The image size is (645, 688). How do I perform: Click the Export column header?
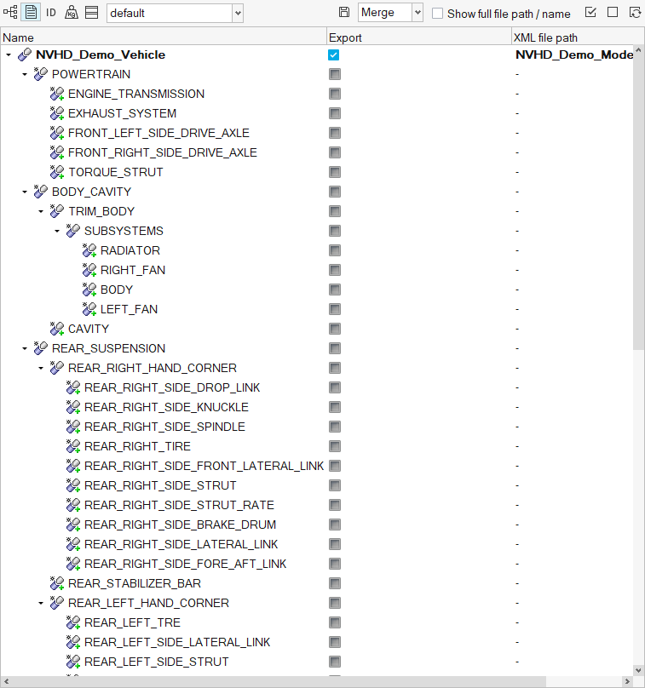pyautogui.click(x=419, y=37)
